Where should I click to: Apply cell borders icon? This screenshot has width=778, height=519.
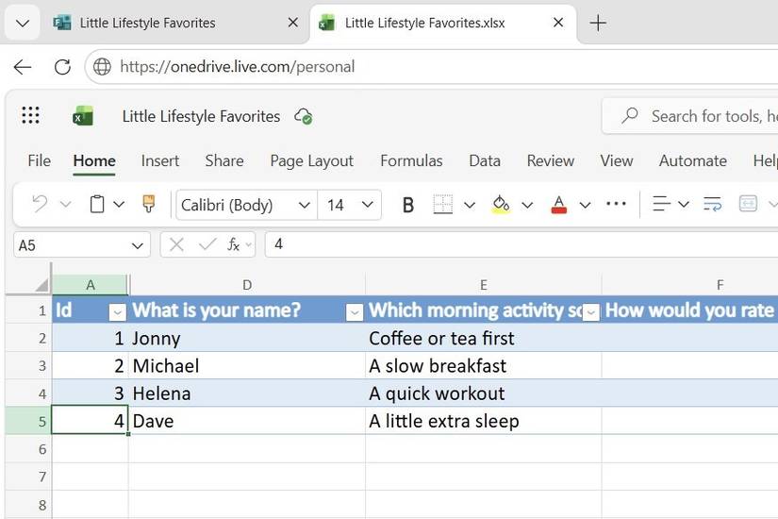pos(442,205)
